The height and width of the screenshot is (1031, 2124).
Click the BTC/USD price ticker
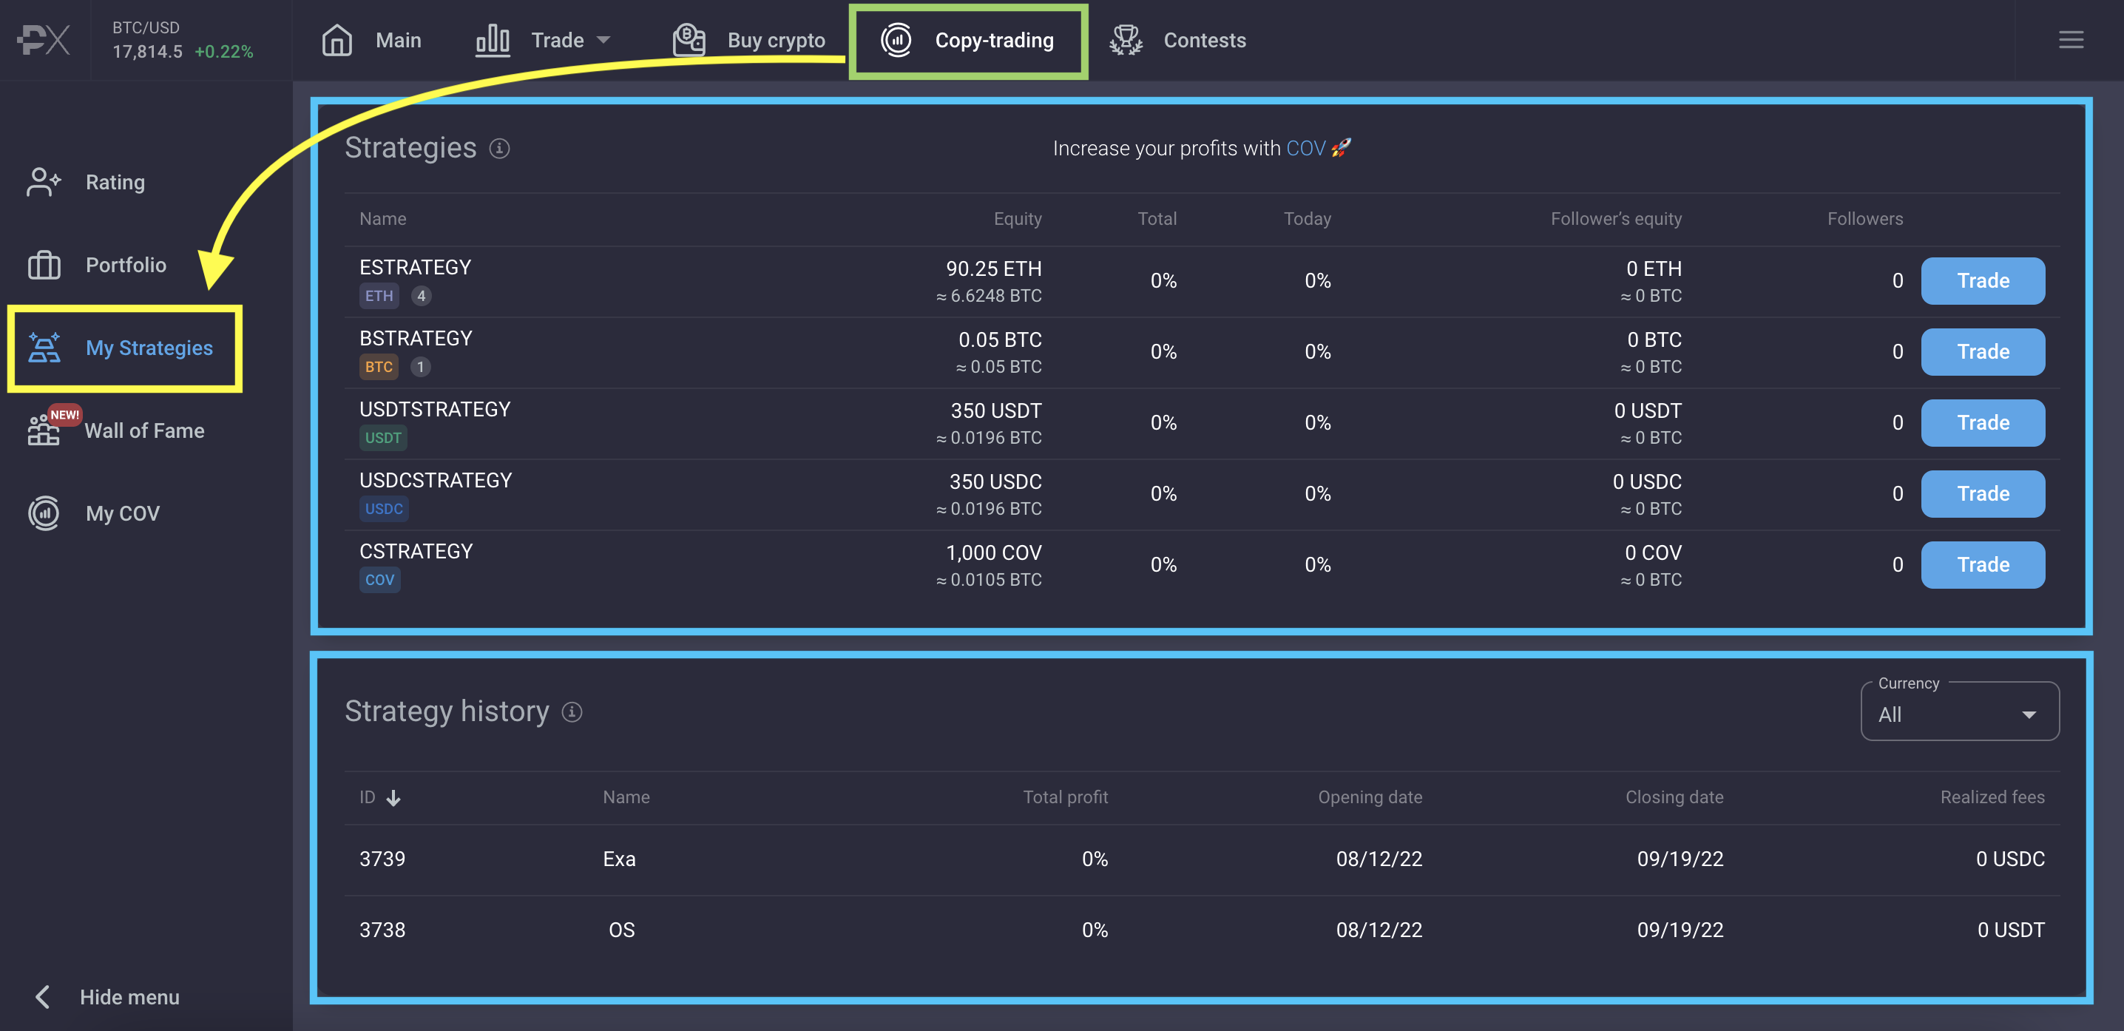(182, 40)
